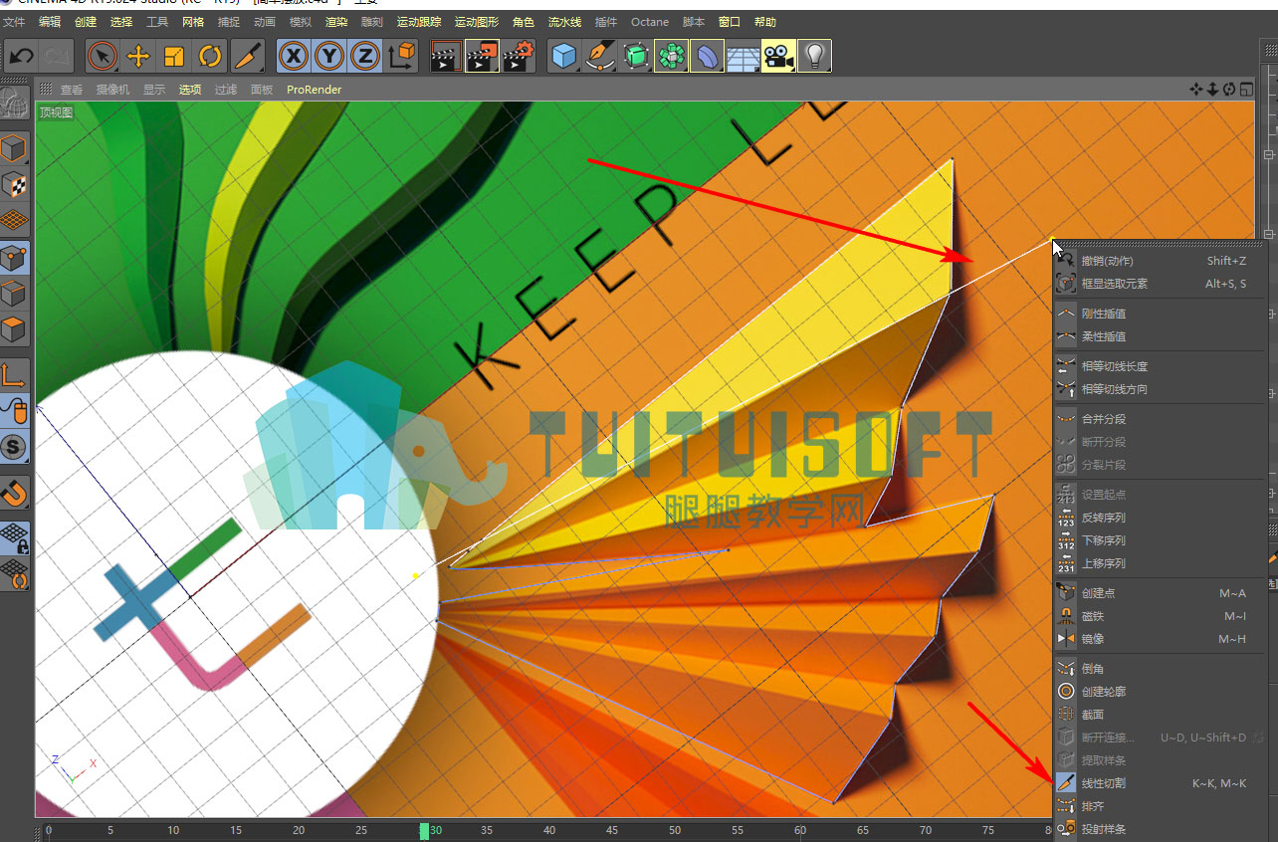Image resolution: width=1278 pixels, height=842 pixels.
Task: Toggle the Y axis lock
Action: [329, 56]
